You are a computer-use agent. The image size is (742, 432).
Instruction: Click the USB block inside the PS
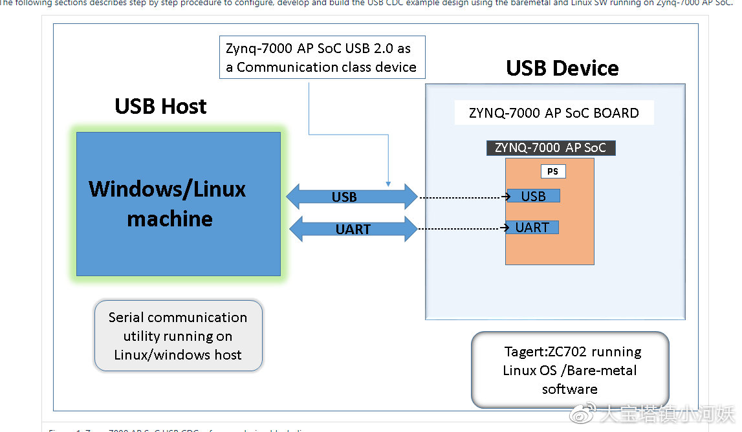tap(533, 196)
